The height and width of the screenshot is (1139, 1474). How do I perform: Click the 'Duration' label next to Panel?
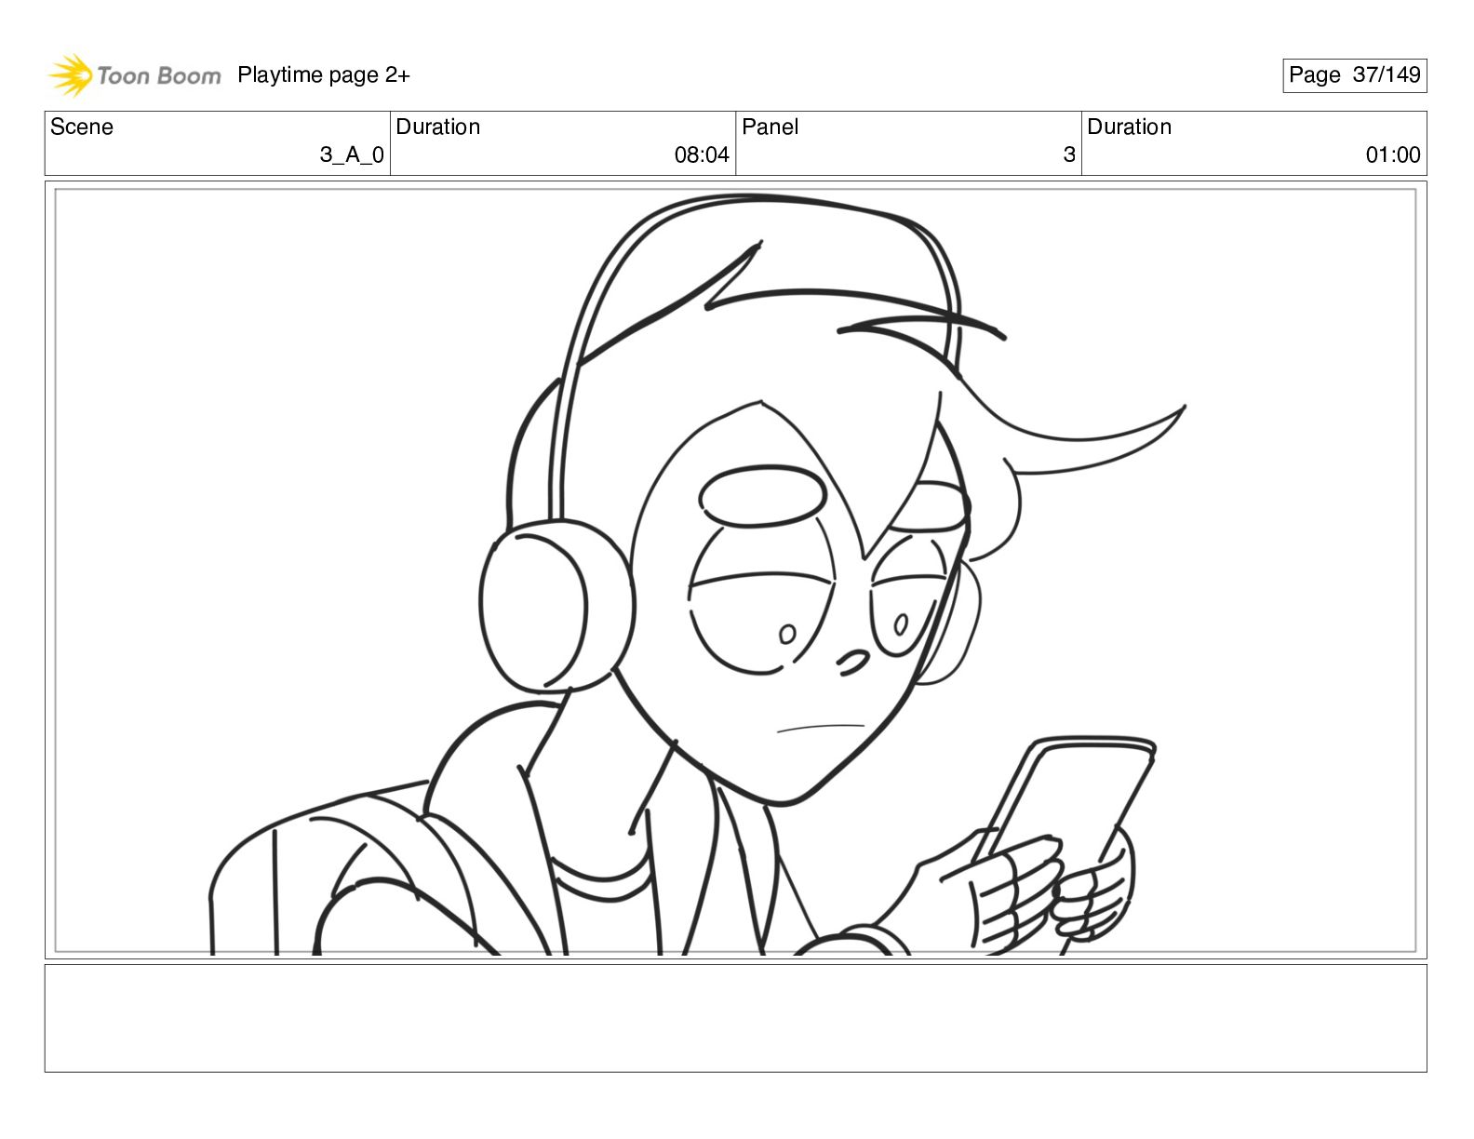pyautogui.click(x=1130, y=127)
